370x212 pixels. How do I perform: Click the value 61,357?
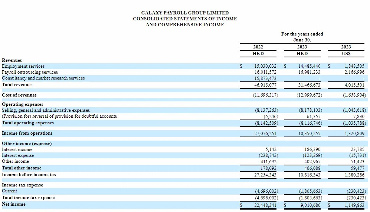(314, 117)
